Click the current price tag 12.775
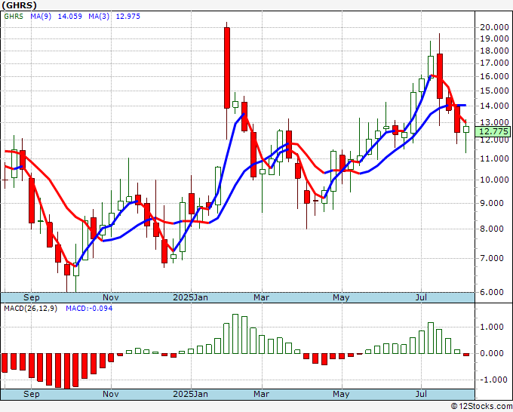 tap(493, 131)
